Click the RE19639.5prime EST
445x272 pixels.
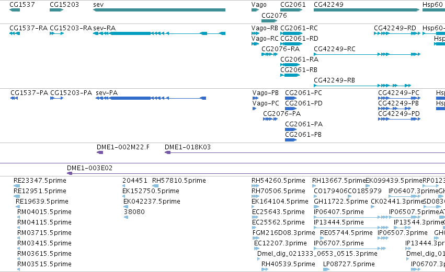[18, 207]
